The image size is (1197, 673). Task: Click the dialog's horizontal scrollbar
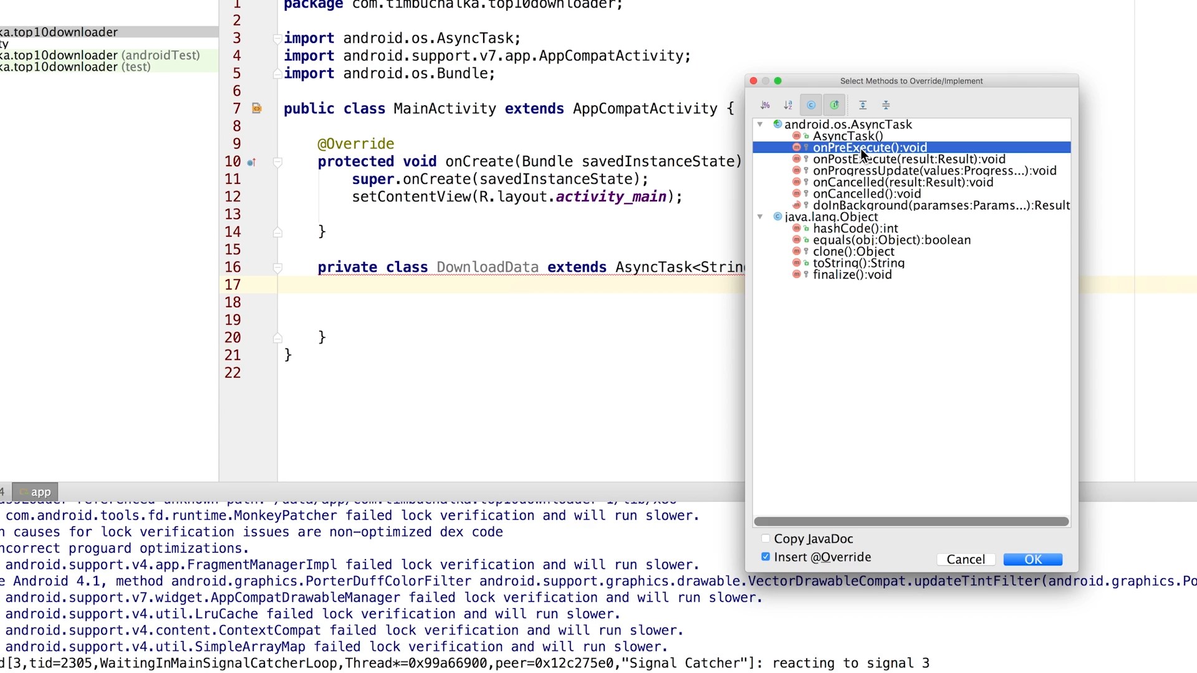tap(911, 522)
